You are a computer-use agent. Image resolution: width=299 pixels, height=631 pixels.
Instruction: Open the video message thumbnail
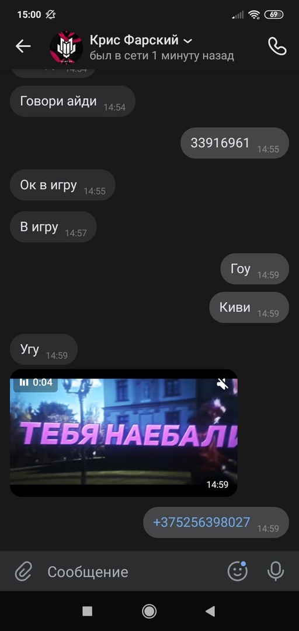click(124, 432)
